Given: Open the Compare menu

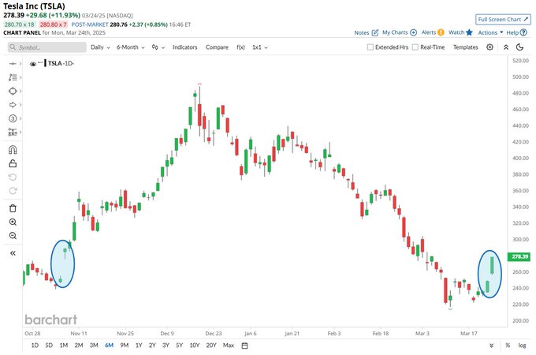Looking at the screenshot, I should 217,47.
